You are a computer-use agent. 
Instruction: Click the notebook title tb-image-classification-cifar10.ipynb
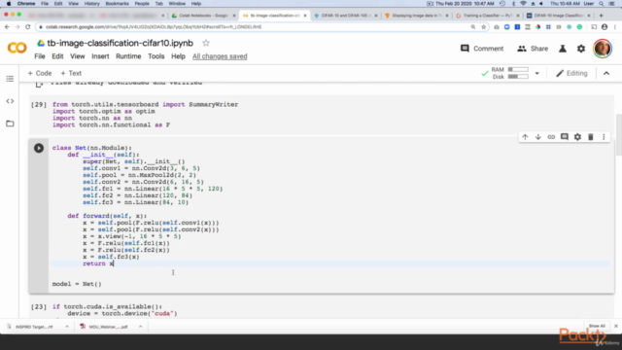pyautogui.click(x=121, y=43)
